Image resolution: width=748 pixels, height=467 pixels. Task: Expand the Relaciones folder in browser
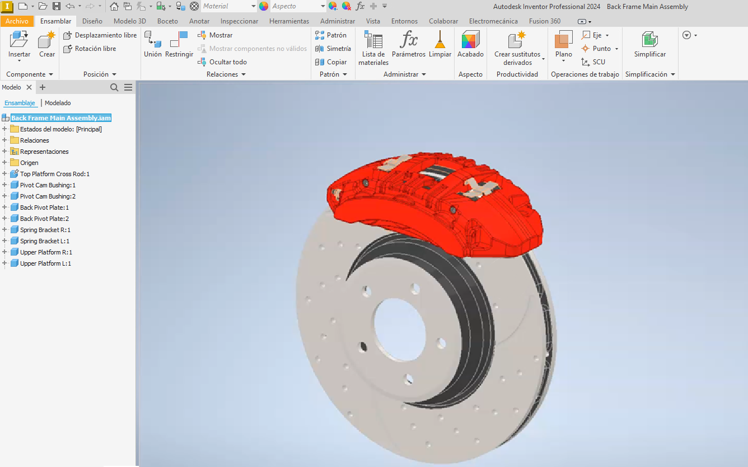[4, 140]
